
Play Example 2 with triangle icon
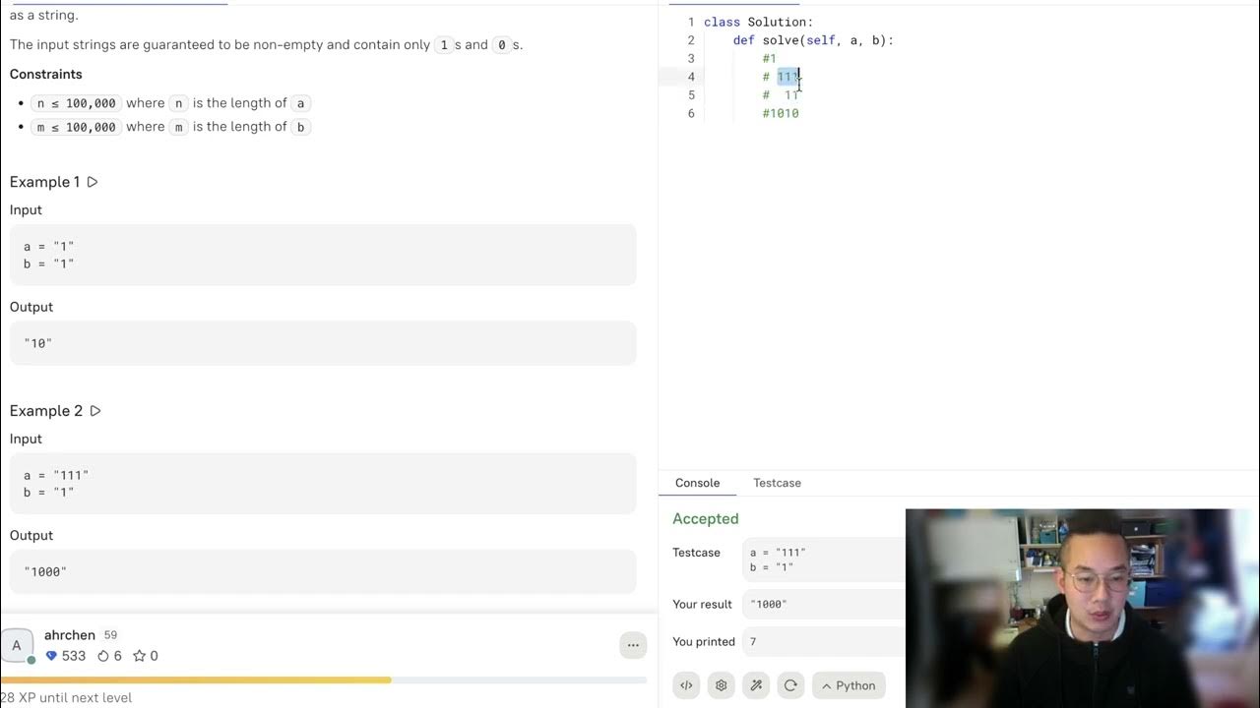pos(95,411)
